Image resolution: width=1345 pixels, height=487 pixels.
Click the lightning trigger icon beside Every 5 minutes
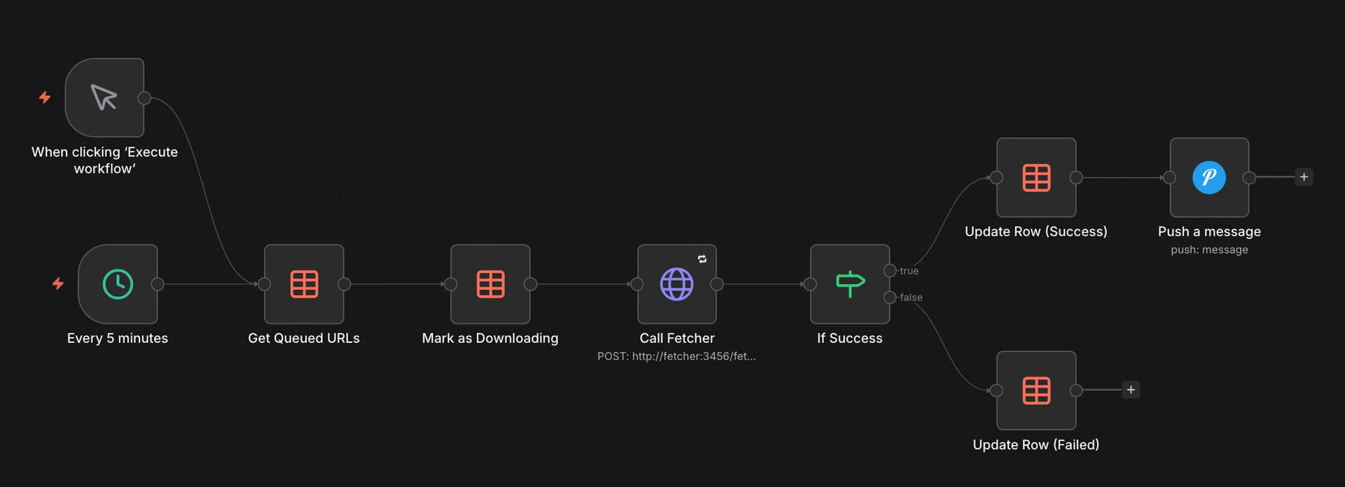click(58, 283)
